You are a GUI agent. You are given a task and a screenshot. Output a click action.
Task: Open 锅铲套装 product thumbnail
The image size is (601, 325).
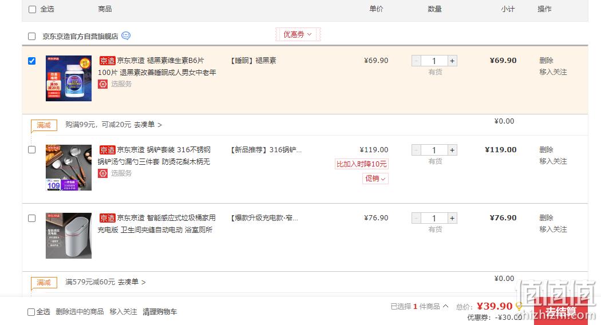point(69,168)
